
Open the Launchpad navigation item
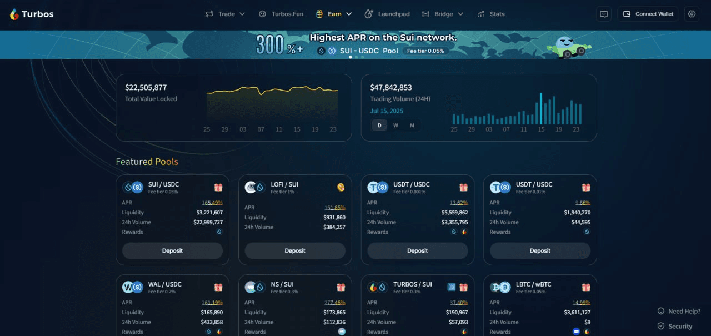click(387, 14)
